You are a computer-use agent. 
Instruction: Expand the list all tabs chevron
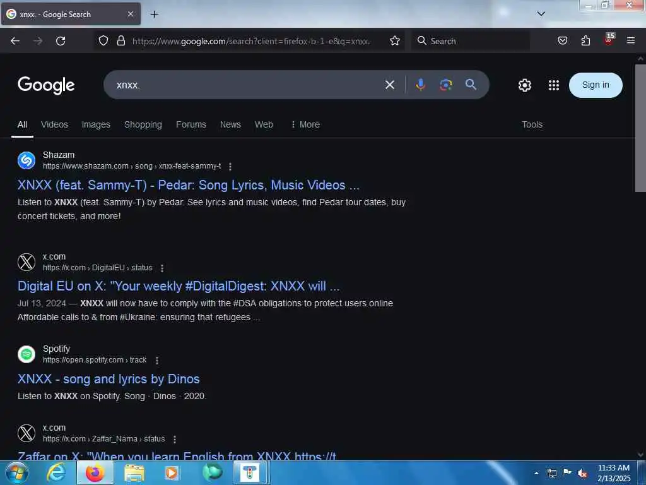pyautogui.click(x=541, y=14)
